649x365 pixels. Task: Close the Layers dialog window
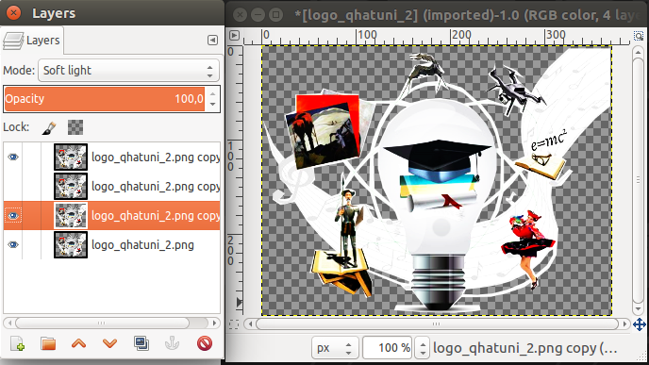pos(13,13)
